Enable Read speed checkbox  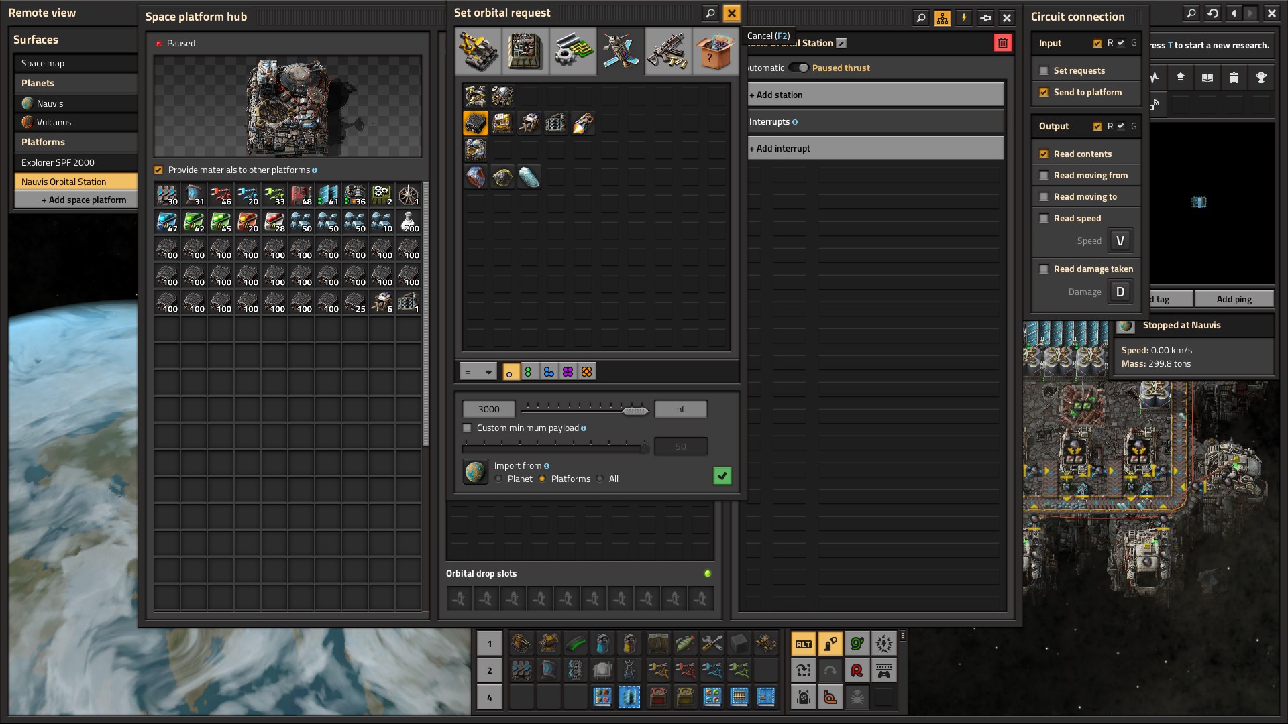1044,219
